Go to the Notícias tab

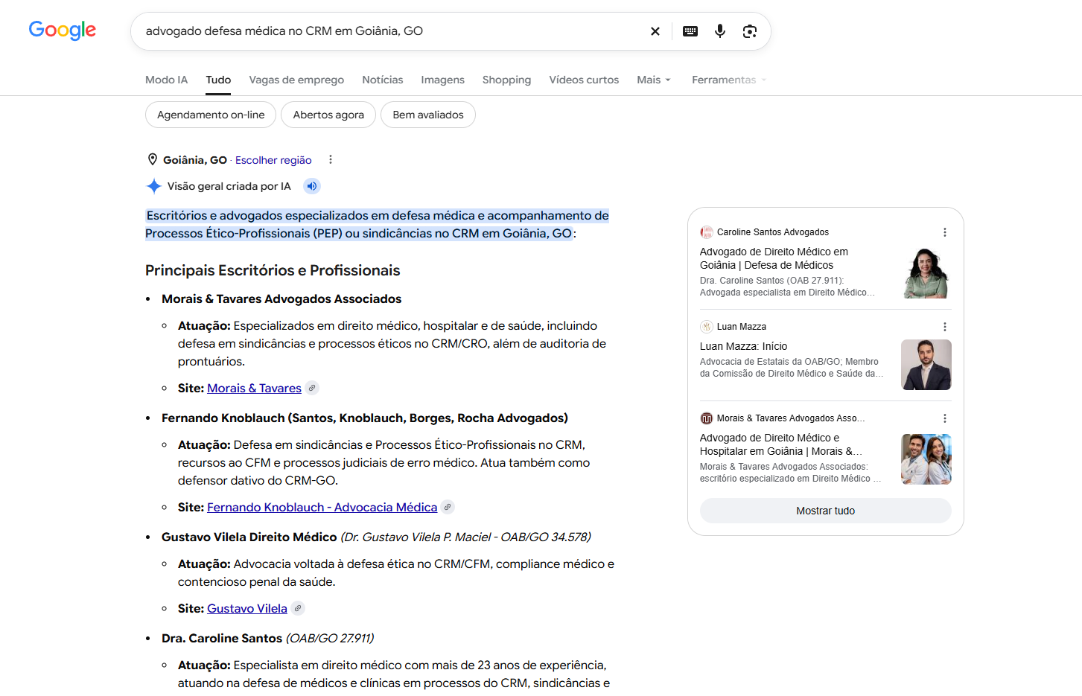click(x=383, y=80)
